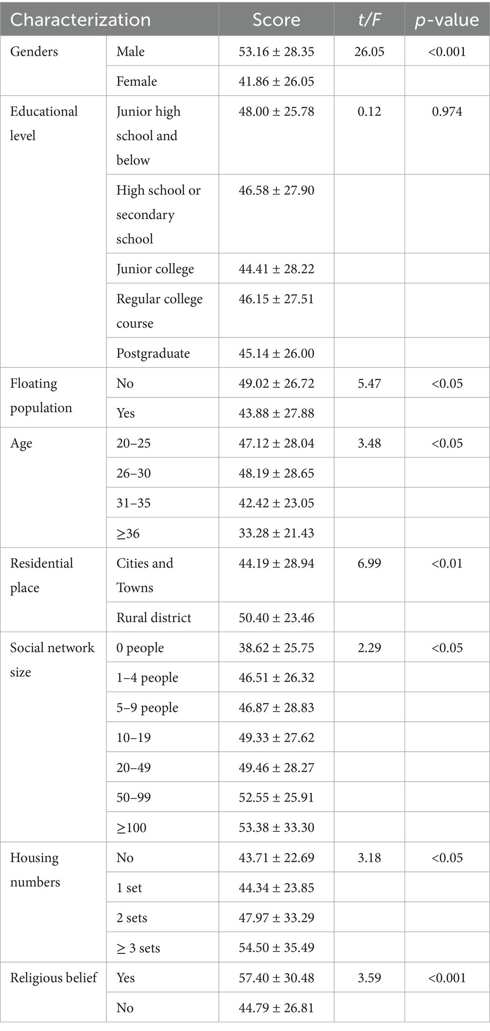Image resolution: width=490 pixels, height=1031 pixels.
Task: Select the Floating population category cell
Action: (41, 395)
